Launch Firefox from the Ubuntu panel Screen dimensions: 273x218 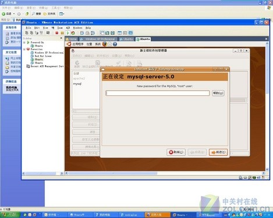pos(104,44)
